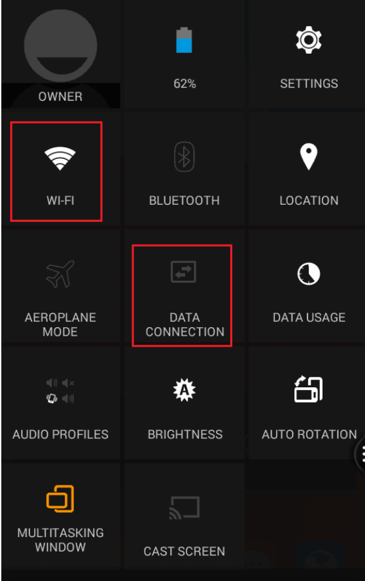Screen dimensions: 365x581
Task: Open the Owner profile avatar
Action: [60, 46]
